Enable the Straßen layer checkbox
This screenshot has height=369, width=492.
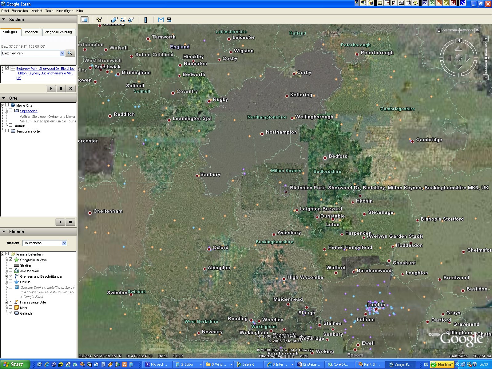coord(11,265)
